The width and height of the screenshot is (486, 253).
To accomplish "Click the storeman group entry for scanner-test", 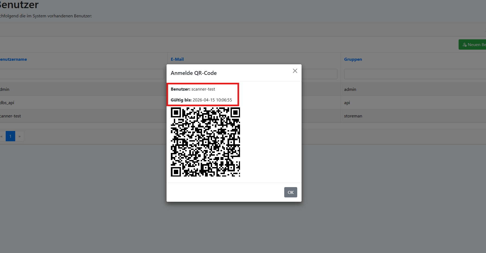I will click(x=353, y=116).
